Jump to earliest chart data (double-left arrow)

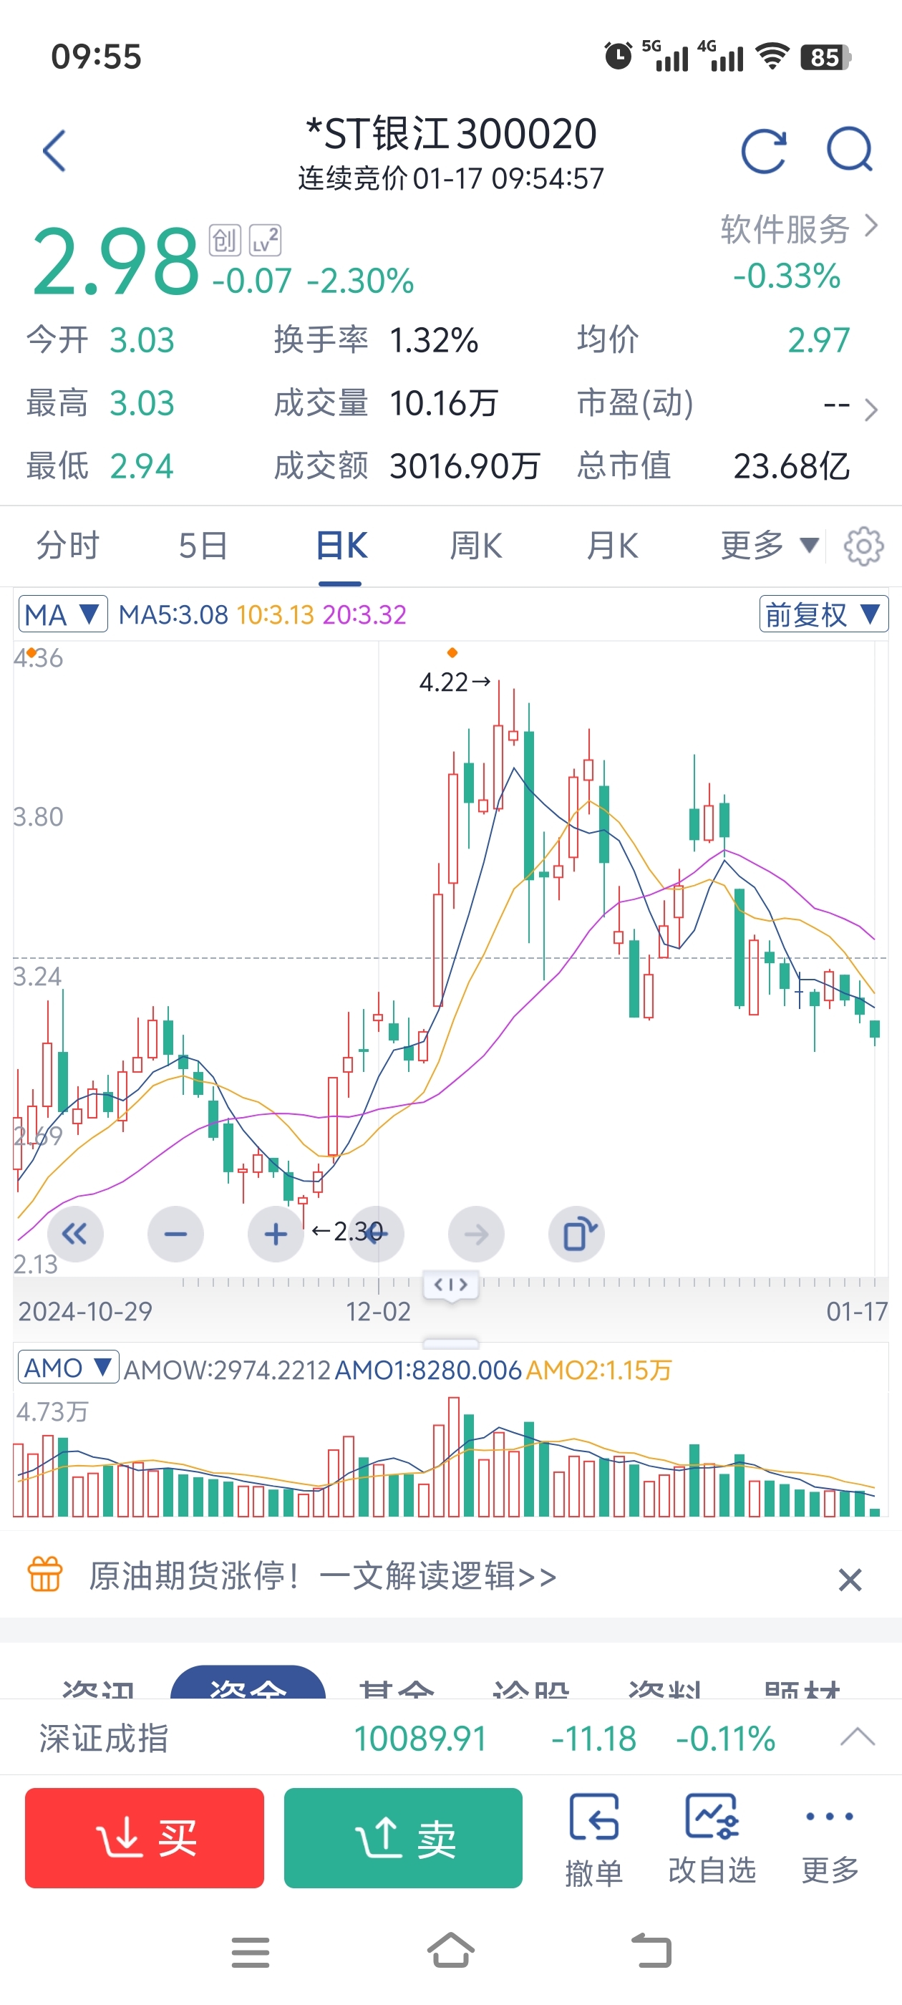pyautogui.click(x=74, y=1234)
